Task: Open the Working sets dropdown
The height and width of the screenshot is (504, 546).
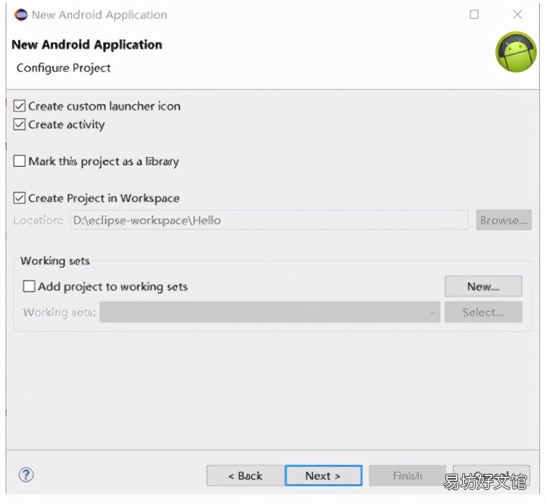Action: 270,312
